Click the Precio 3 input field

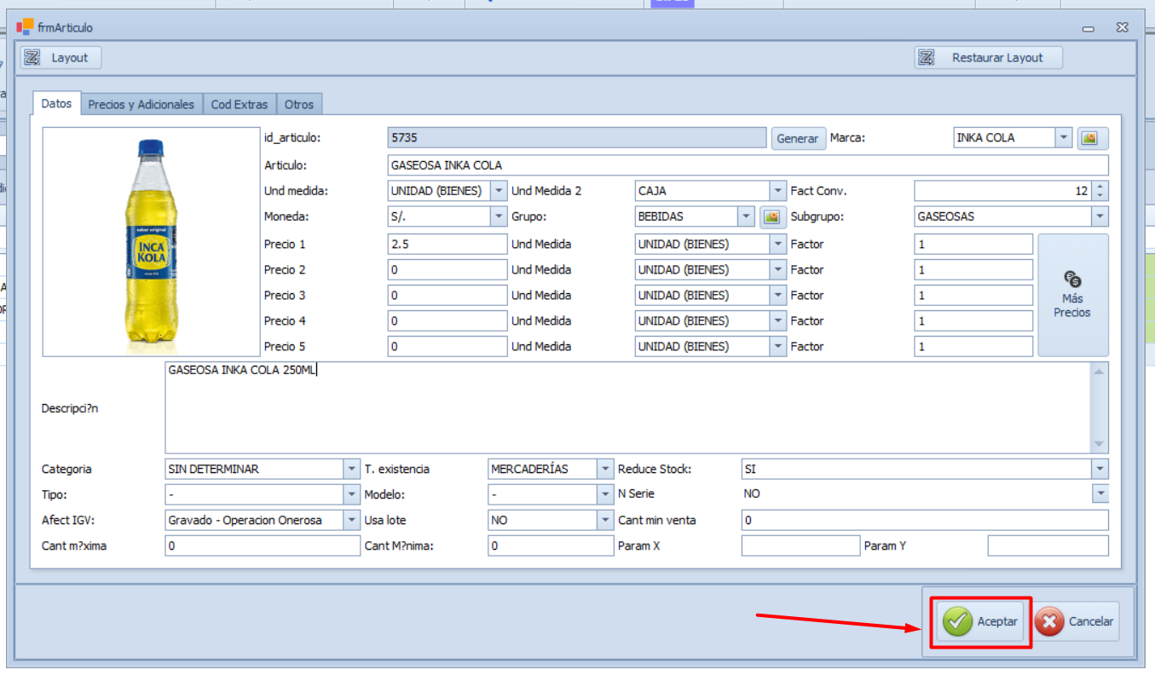pyautogui.click(x=447, y=296)
